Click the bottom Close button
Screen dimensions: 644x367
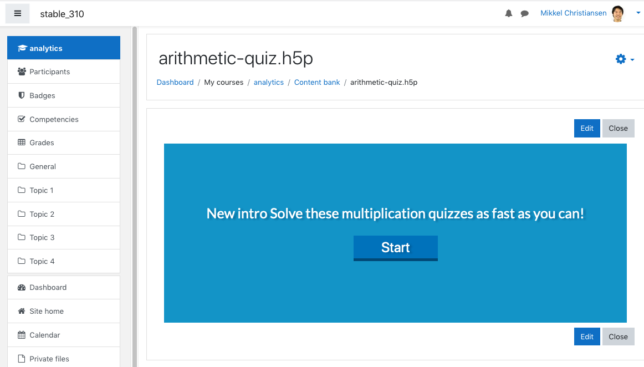click(618, 337)
